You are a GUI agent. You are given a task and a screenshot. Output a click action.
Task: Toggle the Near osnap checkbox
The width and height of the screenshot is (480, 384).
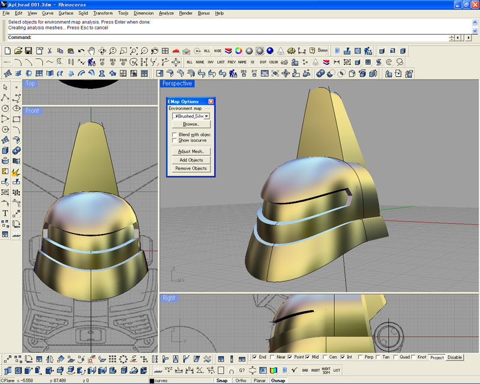[272, 357]
